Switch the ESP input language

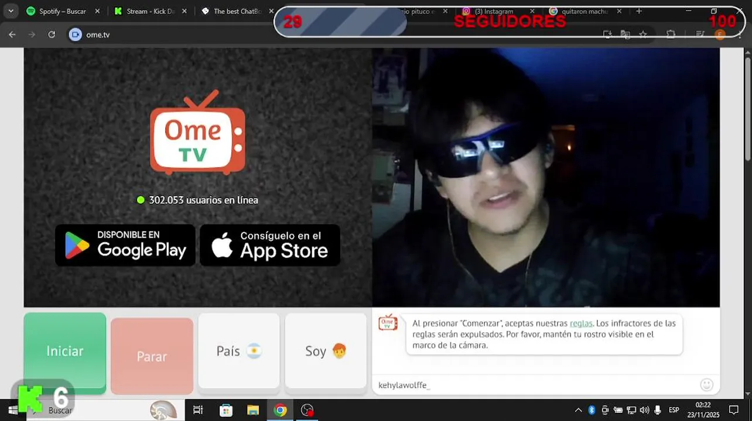pos(674,410)
